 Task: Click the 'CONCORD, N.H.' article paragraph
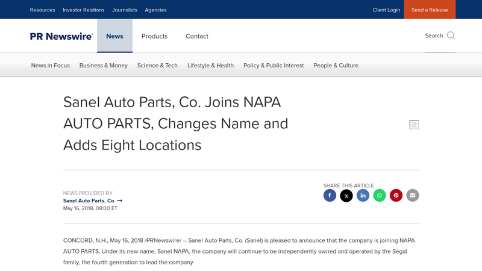(x=239, y=251)
